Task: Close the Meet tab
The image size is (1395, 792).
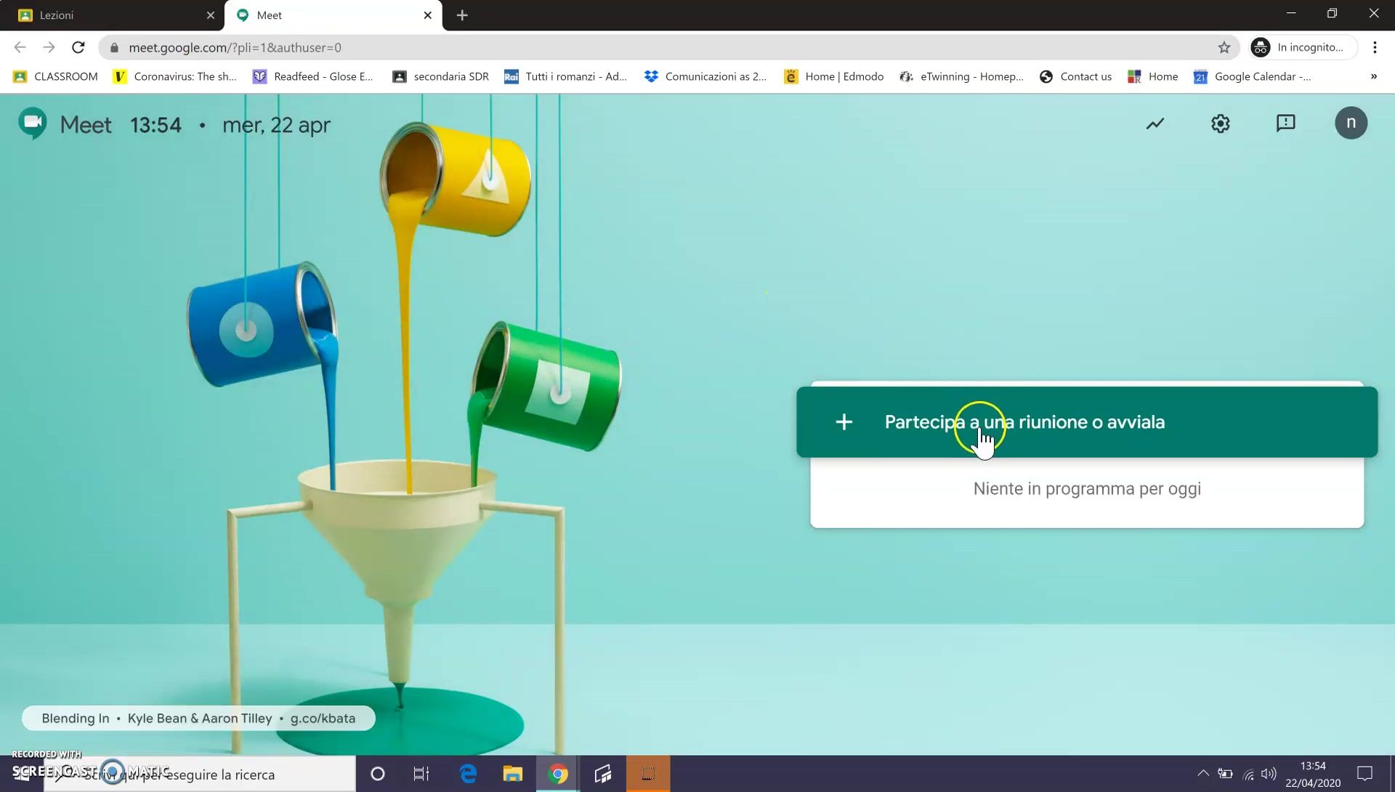Action: pos(428,15)
